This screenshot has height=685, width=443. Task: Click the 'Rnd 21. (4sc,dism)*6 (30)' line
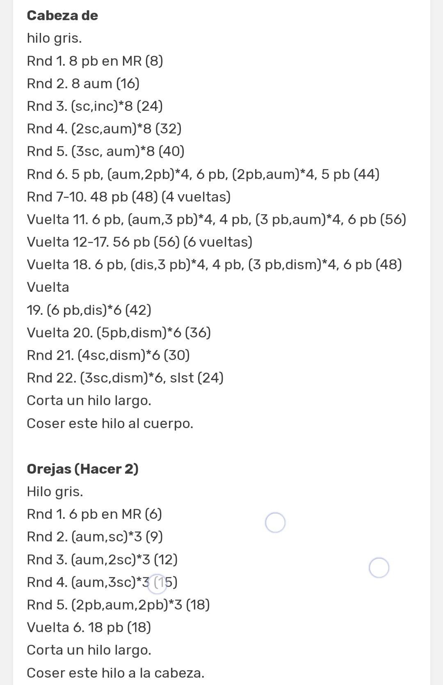tap(108, 355)
